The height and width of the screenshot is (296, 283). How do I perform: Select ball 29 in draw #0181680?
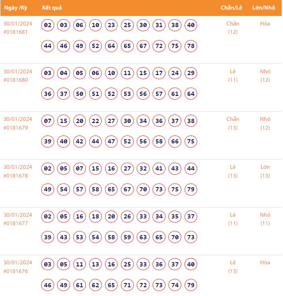(x=191, y=73)
